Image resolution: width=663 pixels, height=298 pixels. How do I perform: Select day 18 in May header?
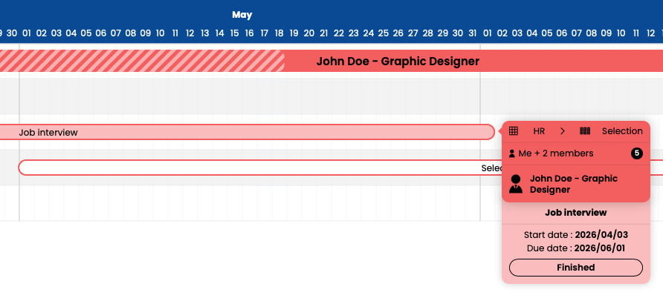(279, 33)
